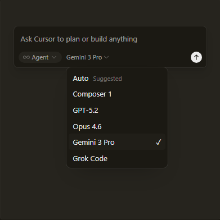Click the checkmark beside Gemini 3 Pro
Image resolution: width=220 pixels, height=220 pixels.
[159, 143]
